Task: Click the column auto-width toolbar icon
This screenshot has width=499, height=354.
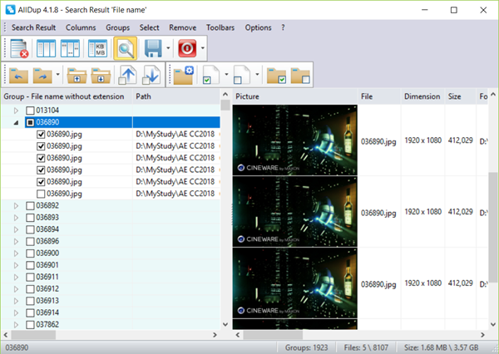Action: [70, 48]
